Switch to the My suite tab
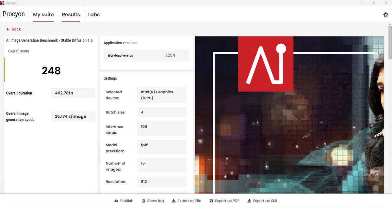This screenshot has height=208, width=392. coord(43,15)
